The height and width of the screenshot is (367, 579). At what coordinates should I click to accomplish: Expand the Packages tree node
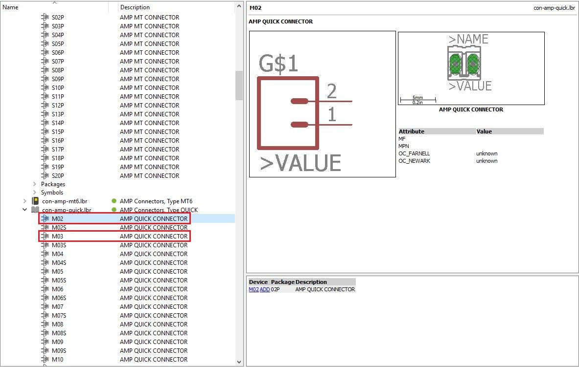coord(35,184)
